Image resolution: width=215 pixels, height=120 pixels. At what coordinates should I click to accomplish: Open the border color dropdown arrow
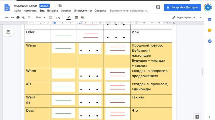[x=72, y=18]
